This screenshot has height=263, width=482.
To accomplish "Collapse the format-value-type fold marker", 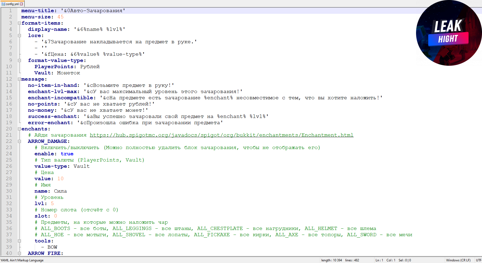I will point(19,61).
